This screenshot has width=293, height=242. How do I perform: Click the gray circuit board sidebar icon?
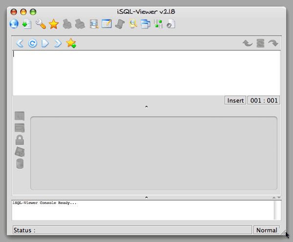(x=20, y=152)
